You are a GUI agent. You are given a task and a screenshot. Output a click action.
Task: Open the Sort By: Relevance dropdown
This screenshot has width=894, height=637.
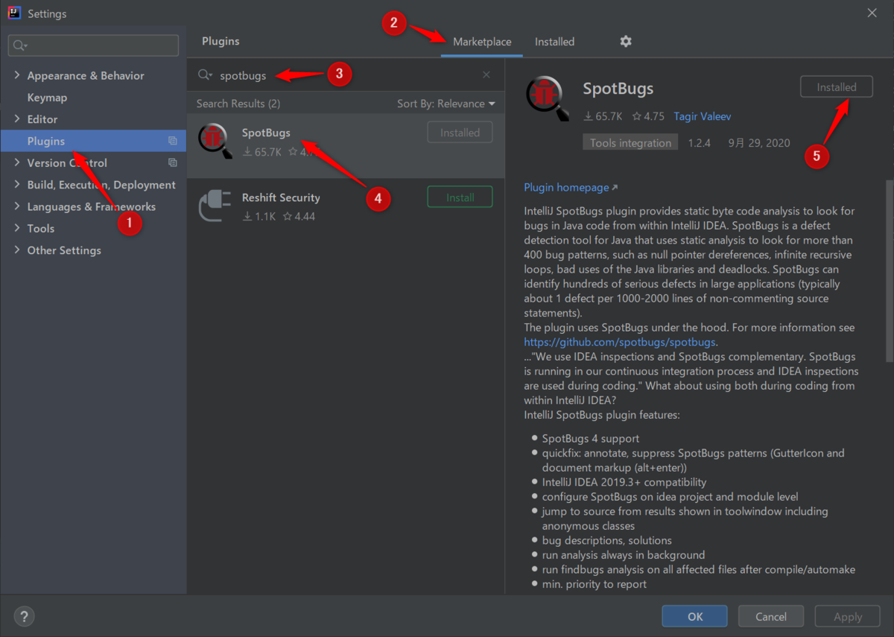(x=446, y=103)
